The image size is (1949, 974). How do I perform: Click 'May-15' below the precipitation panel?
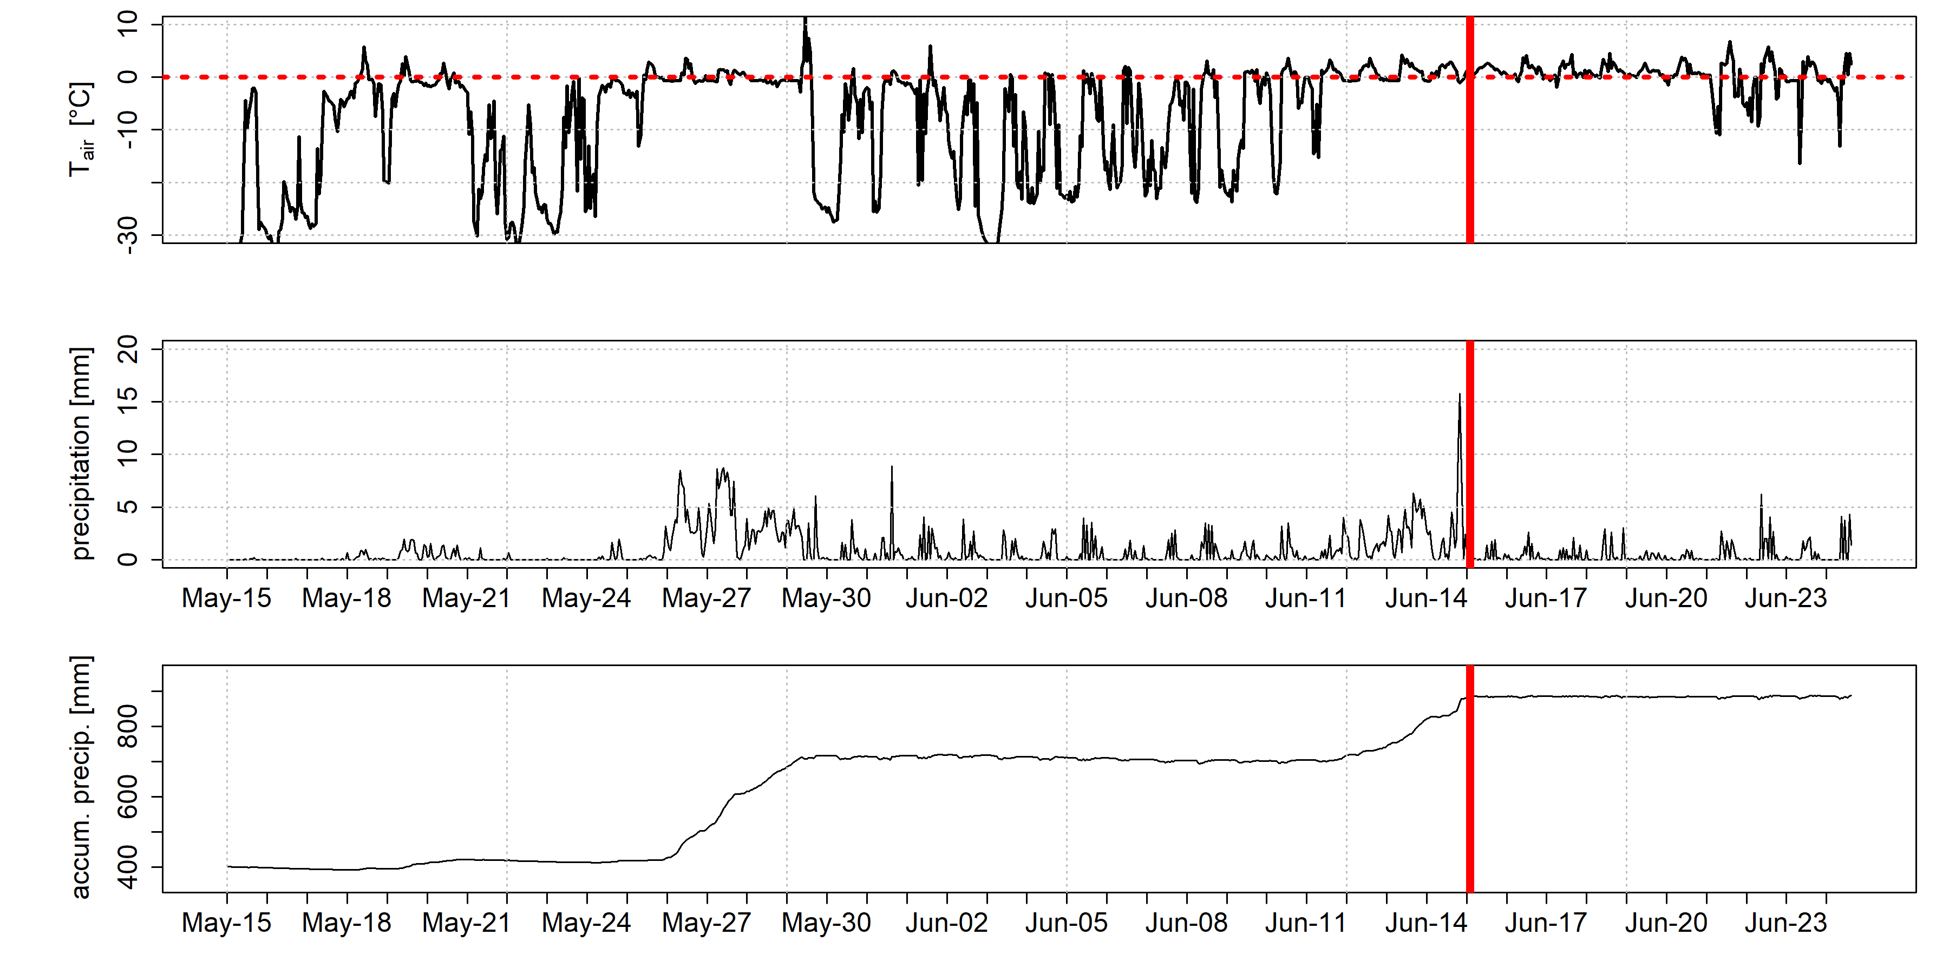coord(226,598)
